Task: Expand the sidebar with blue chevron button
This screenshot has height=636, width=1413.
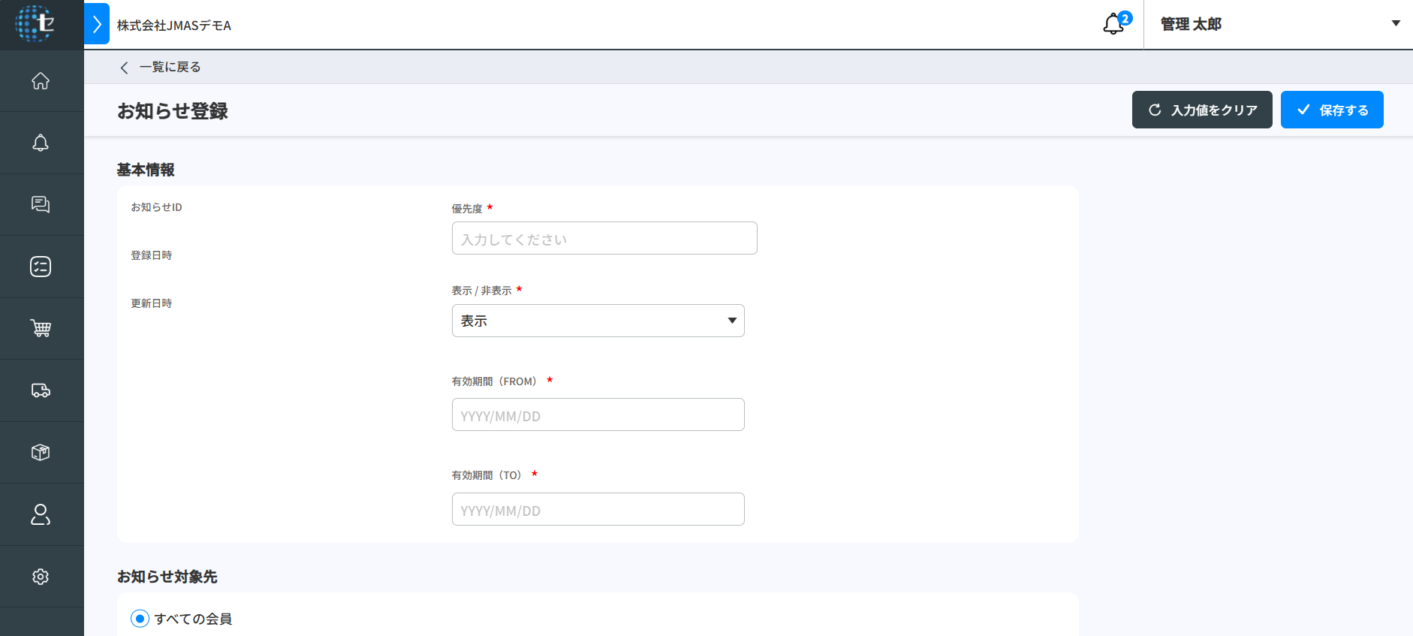Action: (x=97, y=24)
